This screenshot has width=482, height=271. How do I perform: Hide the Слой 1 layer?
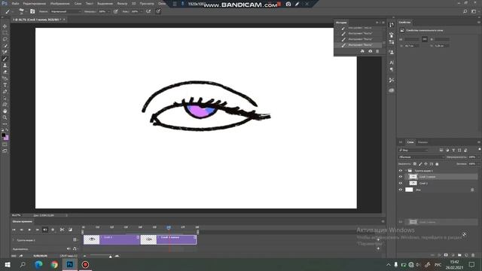click(401, 183)
